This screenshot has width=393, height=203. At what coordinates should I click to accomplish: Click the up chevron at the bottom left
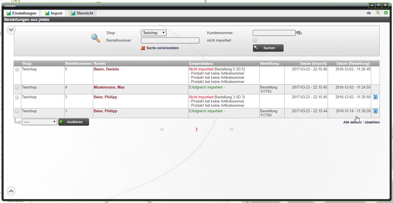pos(11,191)
